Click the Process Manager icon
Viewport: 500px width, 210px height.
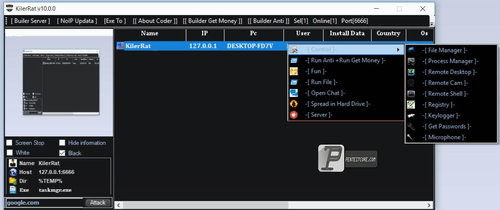click(x=411, y=61)
